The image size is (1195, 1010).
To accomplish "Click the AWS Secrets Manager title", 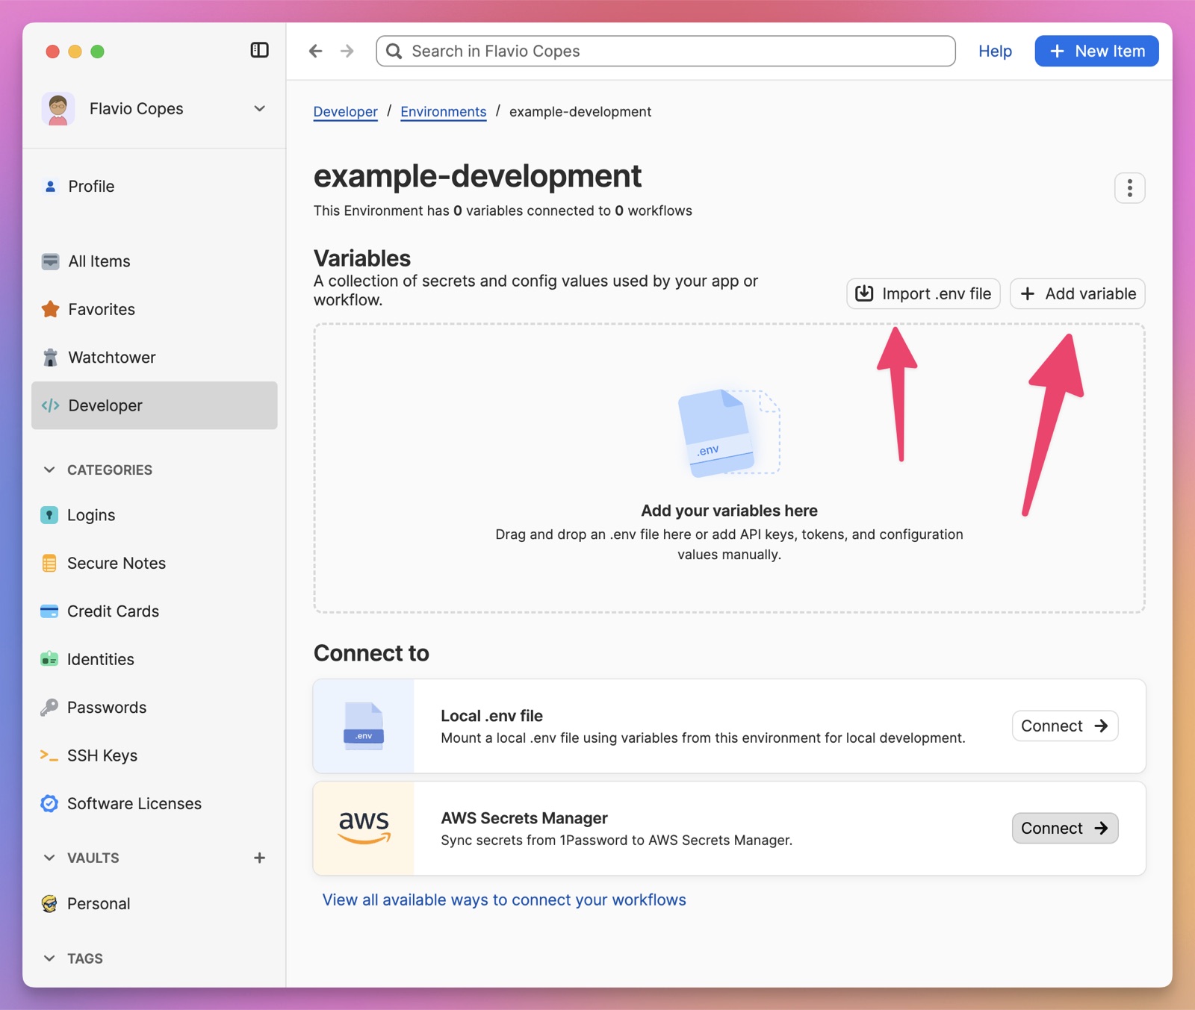I will click(x=524, y=818).
